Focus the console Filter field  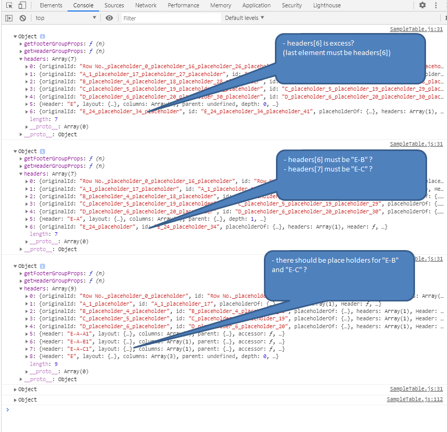(x=171, y=18)
